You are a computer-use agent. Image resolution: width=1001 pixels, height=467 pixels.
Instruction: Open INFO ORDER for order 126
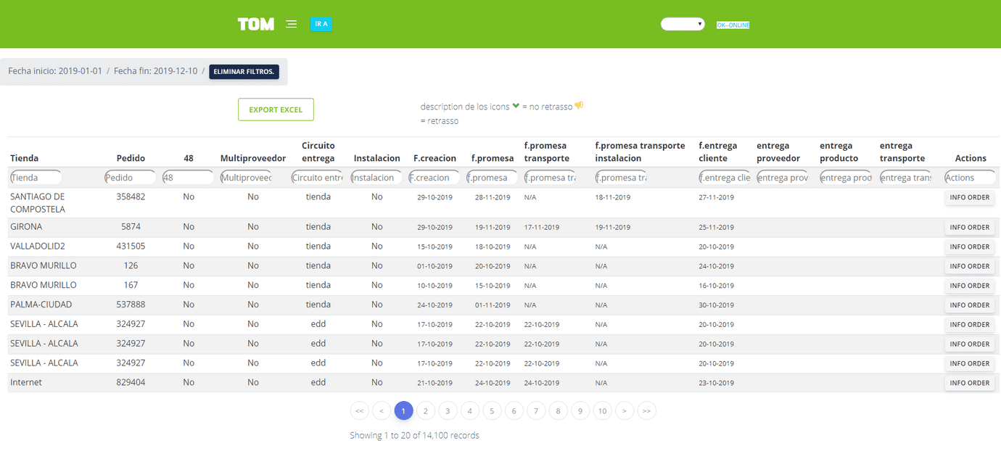(970, 266)
